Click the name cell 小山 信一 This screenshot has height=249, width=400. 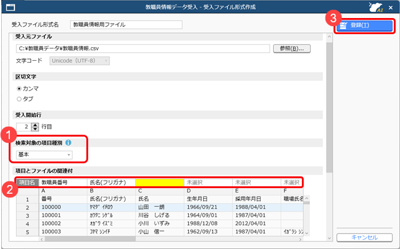pos(160,232)
